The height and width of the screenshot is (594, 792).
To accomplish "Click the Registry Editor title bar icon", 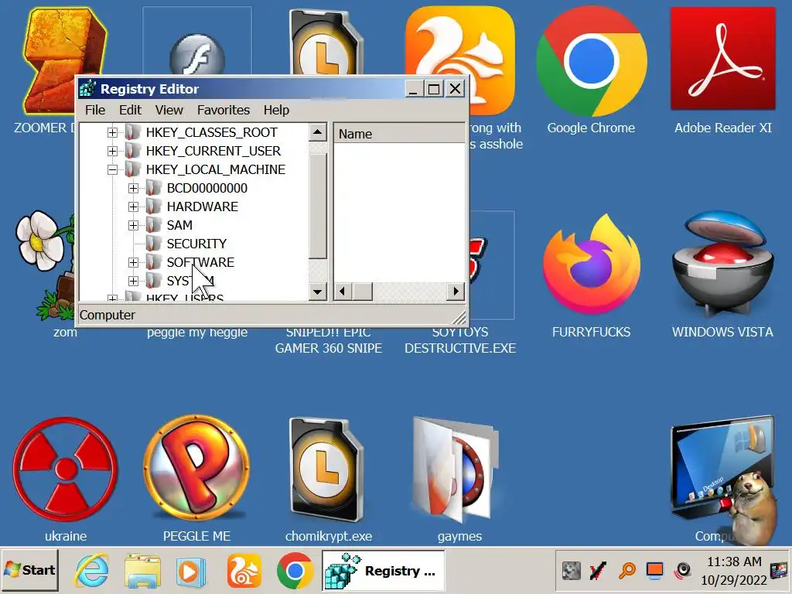I will (88, 89).
